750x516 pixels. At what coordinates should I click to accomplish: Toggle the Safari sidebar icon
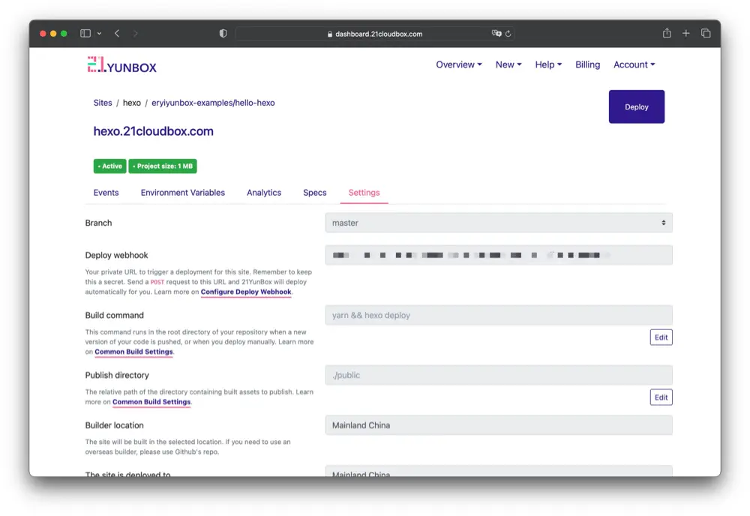(85, 34)
